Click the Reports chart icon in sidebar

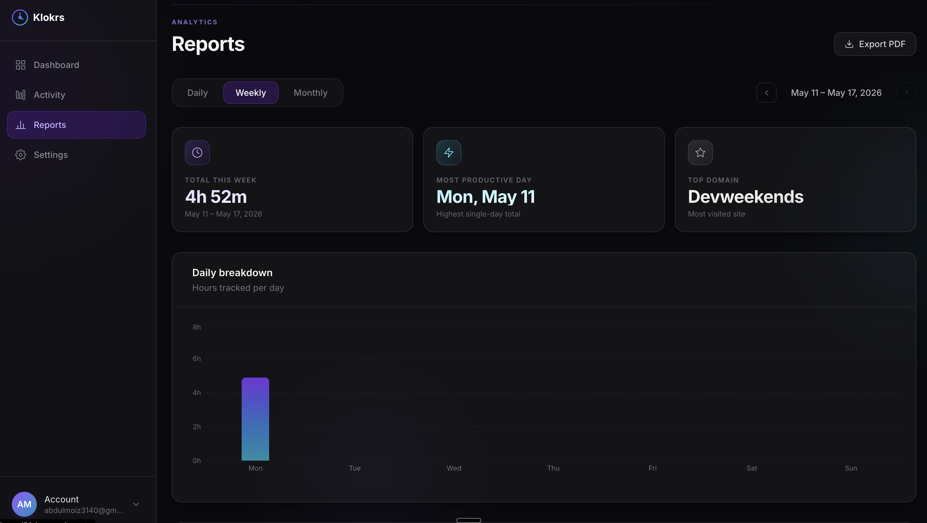tap(21, 125)
